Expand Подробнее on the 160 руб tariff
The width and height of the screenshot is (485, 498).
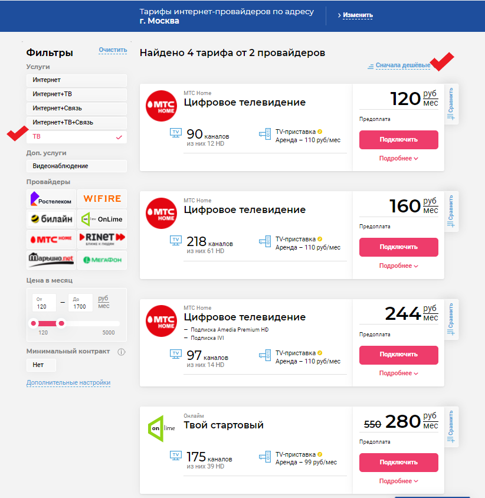point(398,266)
